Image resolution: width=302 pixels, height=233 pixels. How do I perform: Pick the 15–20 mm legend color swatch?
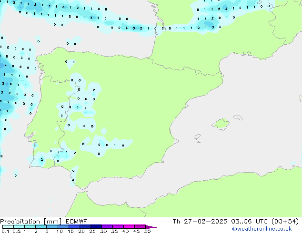click(74, 227)
